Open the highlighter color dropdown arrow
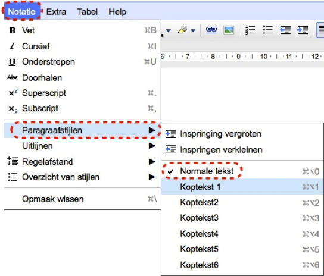Viewport: 324px width, 276px height. [x=193, y=30]
